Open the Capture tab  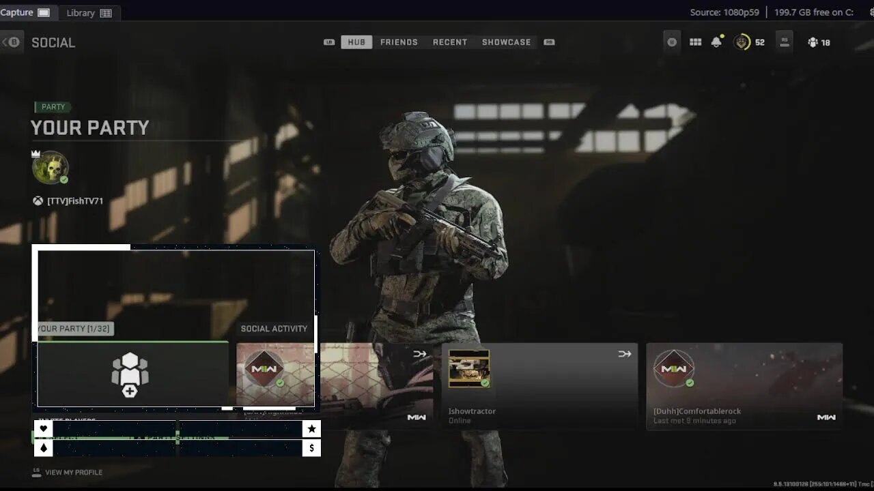pyautogui.click(x=25, y=12)
